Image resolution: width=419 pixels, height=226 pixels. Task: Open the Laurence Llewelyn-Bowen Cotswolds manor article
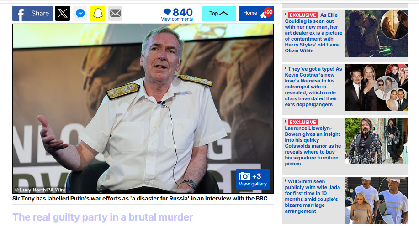[313, 143]
